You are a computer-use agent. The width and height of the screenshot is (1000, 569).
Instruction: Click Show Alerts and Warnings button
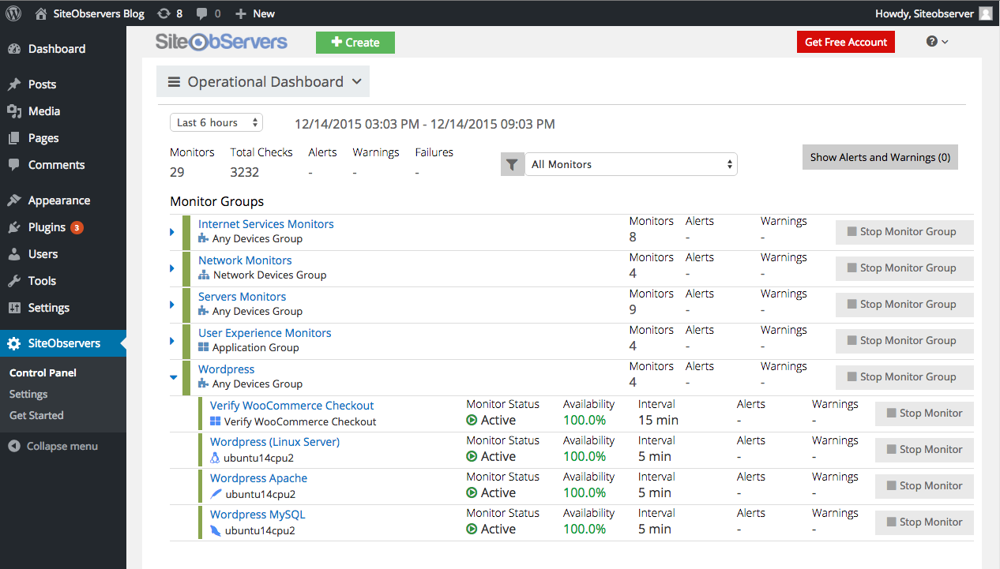879,157
